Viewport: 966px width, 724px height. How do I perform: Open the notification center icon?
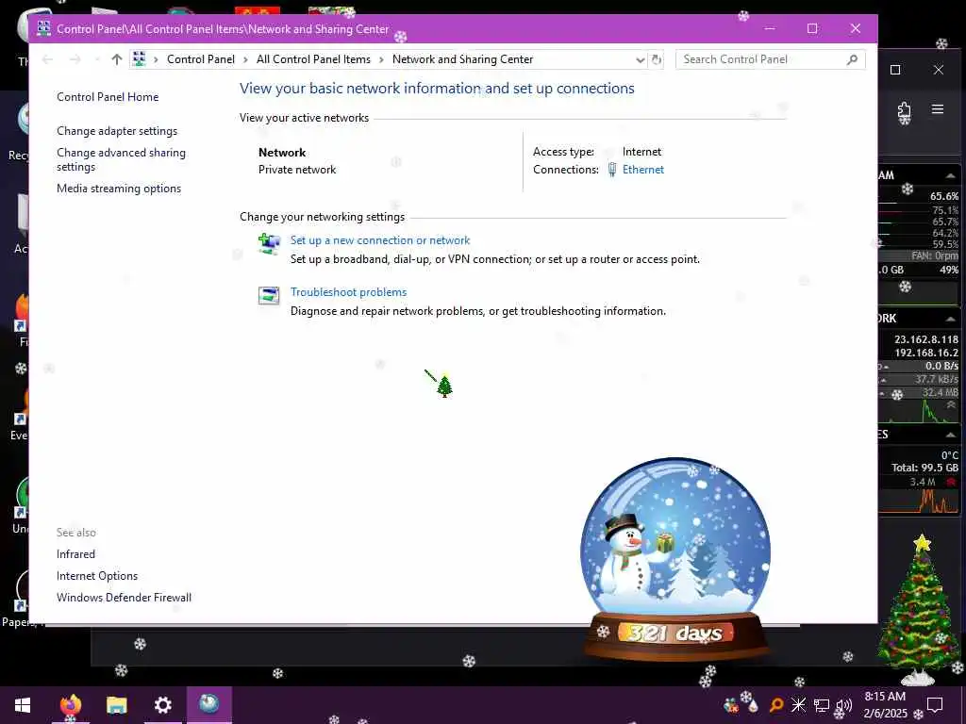pos(935,705)
